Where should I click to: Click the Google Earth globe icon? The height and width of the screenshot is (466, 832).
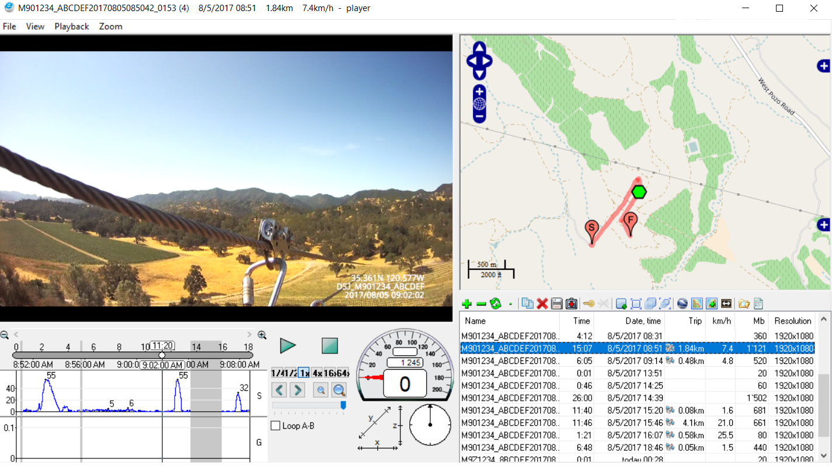682,304
